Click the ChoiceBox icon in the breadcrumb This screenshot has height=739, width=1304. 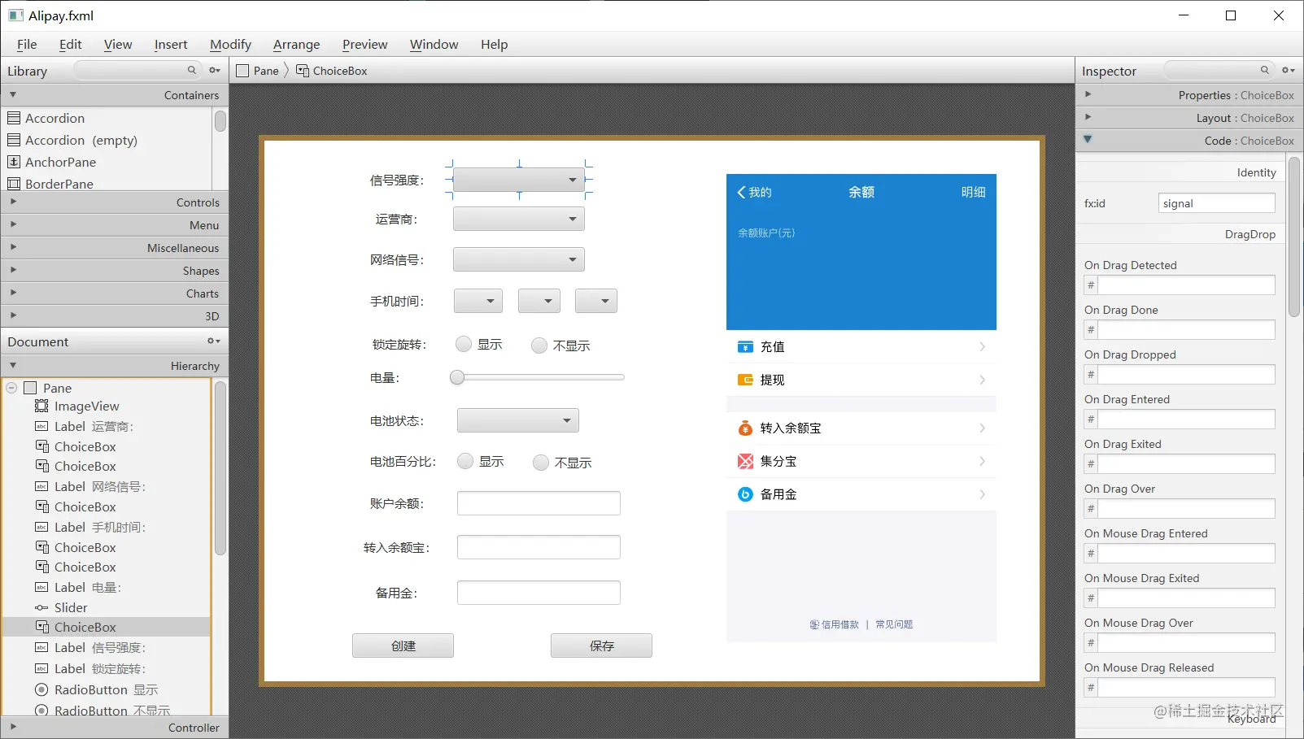pos(303,71)
